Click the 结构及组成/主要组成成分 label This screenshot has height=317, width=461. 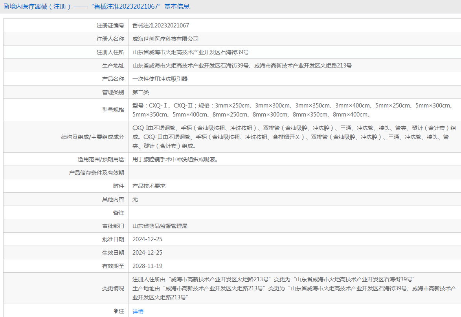click(93, 137)
